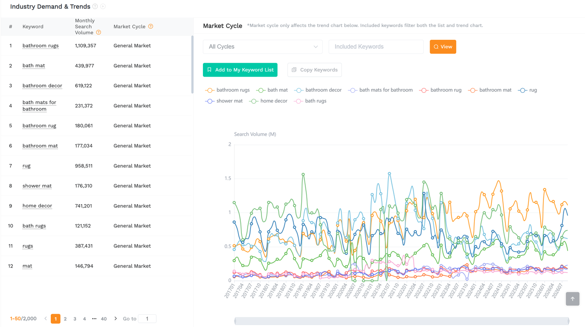585x327 pixels.
Task: Click General Market in the shower mat row
Action: [x=132, y=186]
